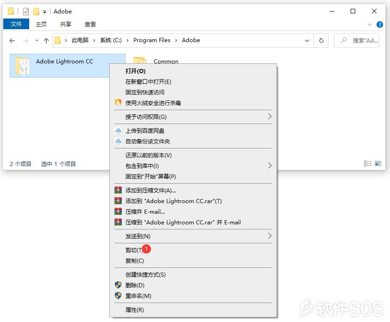Maximize the Adobe Explorer window
Viewport: 390px width, 322px height.
tap(352, 11)
